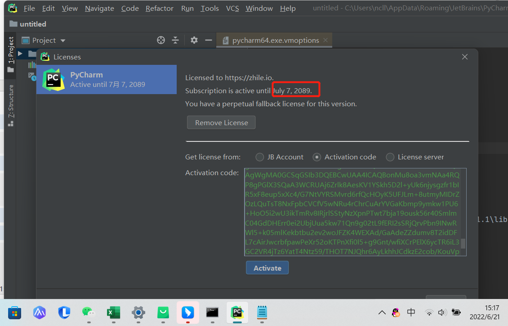
Task: Open volume speaker tray icon
Action: point(442,312)
